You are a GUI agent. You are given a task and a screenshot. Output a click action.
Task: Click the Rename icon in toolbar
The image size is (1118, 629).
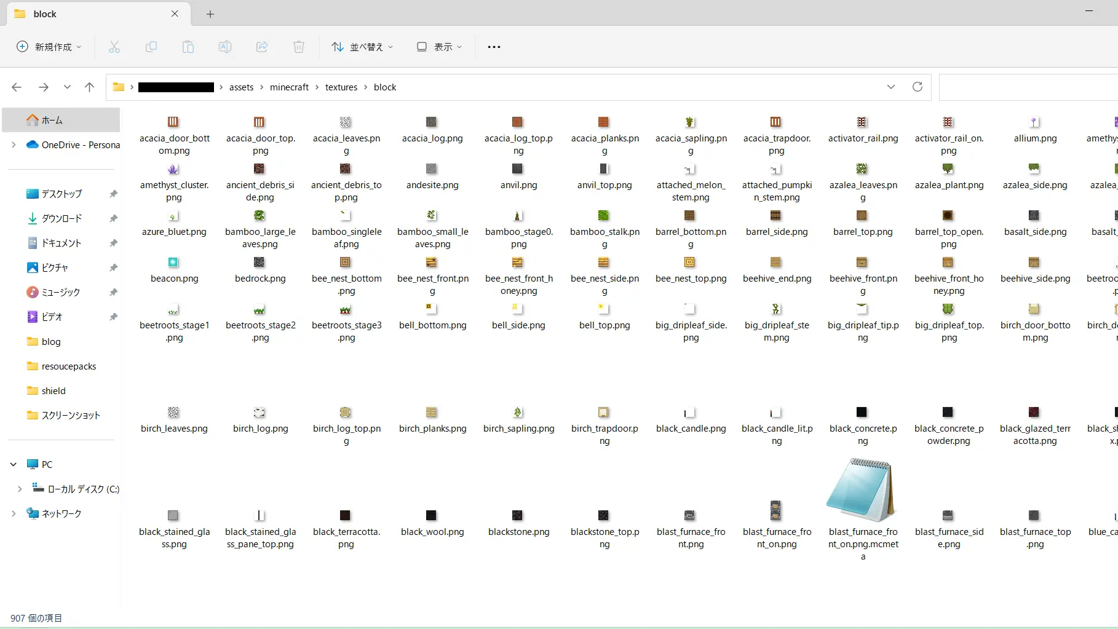tap(225, 47)
